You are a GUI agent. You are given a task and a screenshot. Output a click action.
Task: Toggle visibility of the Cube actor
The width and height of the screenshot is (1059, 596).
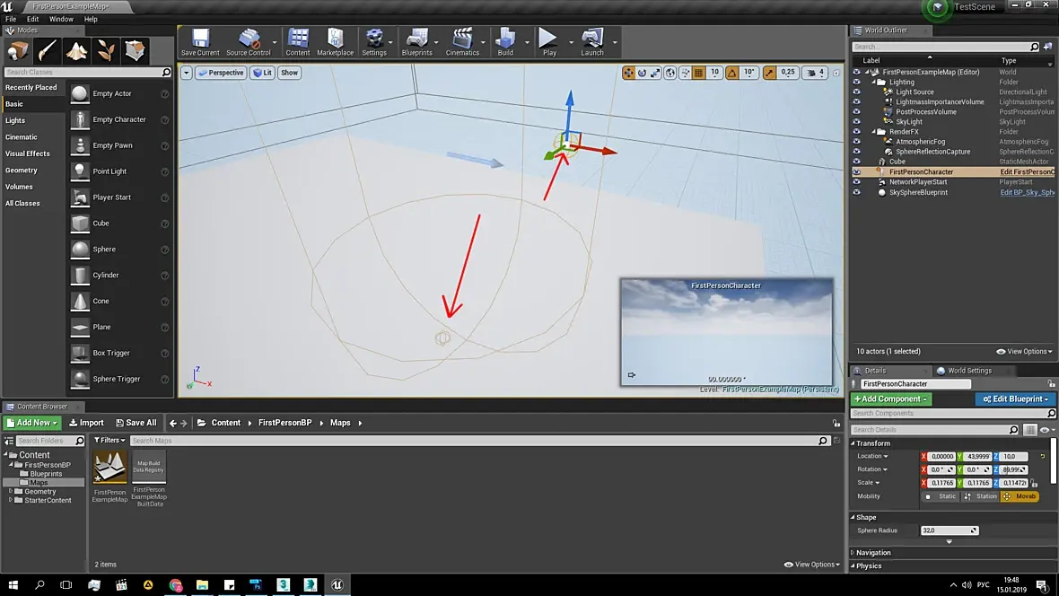tap(856, 162)
